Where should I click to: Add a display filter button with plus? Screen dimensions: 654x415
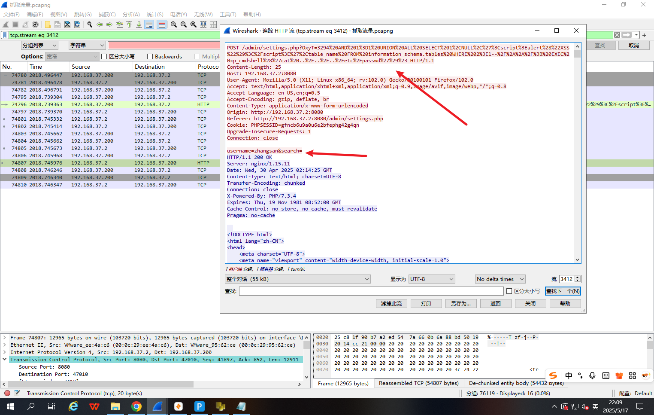pyautogui.click(x=644, y=35)
